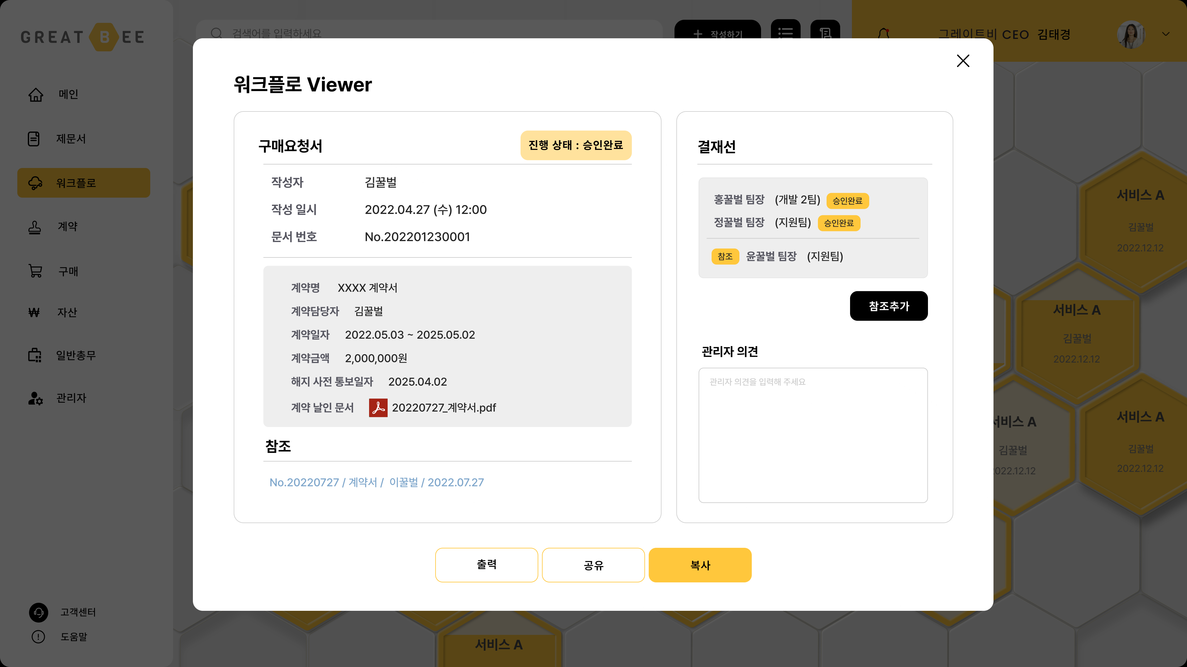This screenshot has height=667, width=1187.
Task: Click the 복사 button
Action: point(700,565)
